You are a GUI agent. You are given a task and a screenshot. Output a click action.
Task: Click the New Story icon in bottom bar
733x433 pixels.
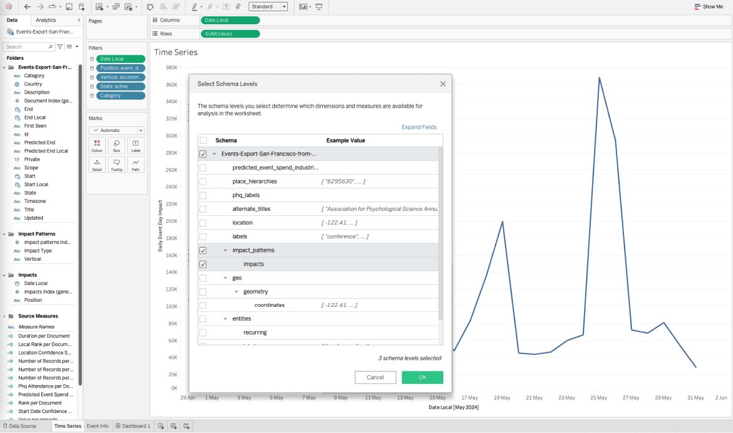coord(186,426)
